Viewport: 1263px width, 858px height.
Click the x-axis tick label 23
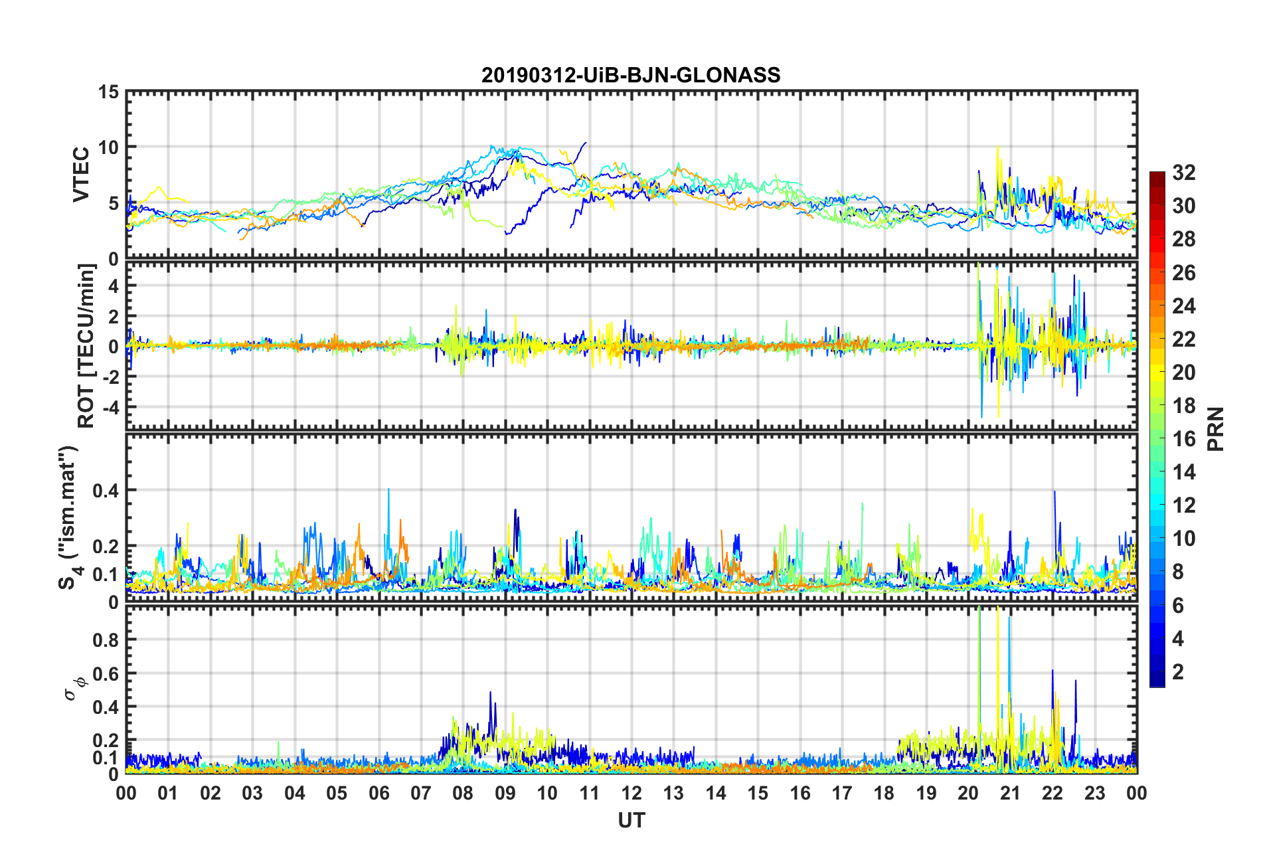(1094, 793)
